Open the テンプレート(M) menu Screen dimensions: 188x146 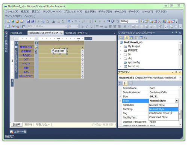pos(52,12)
